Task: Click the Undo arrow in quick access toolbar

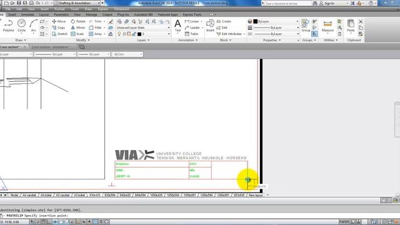Action: coord(37,3)
